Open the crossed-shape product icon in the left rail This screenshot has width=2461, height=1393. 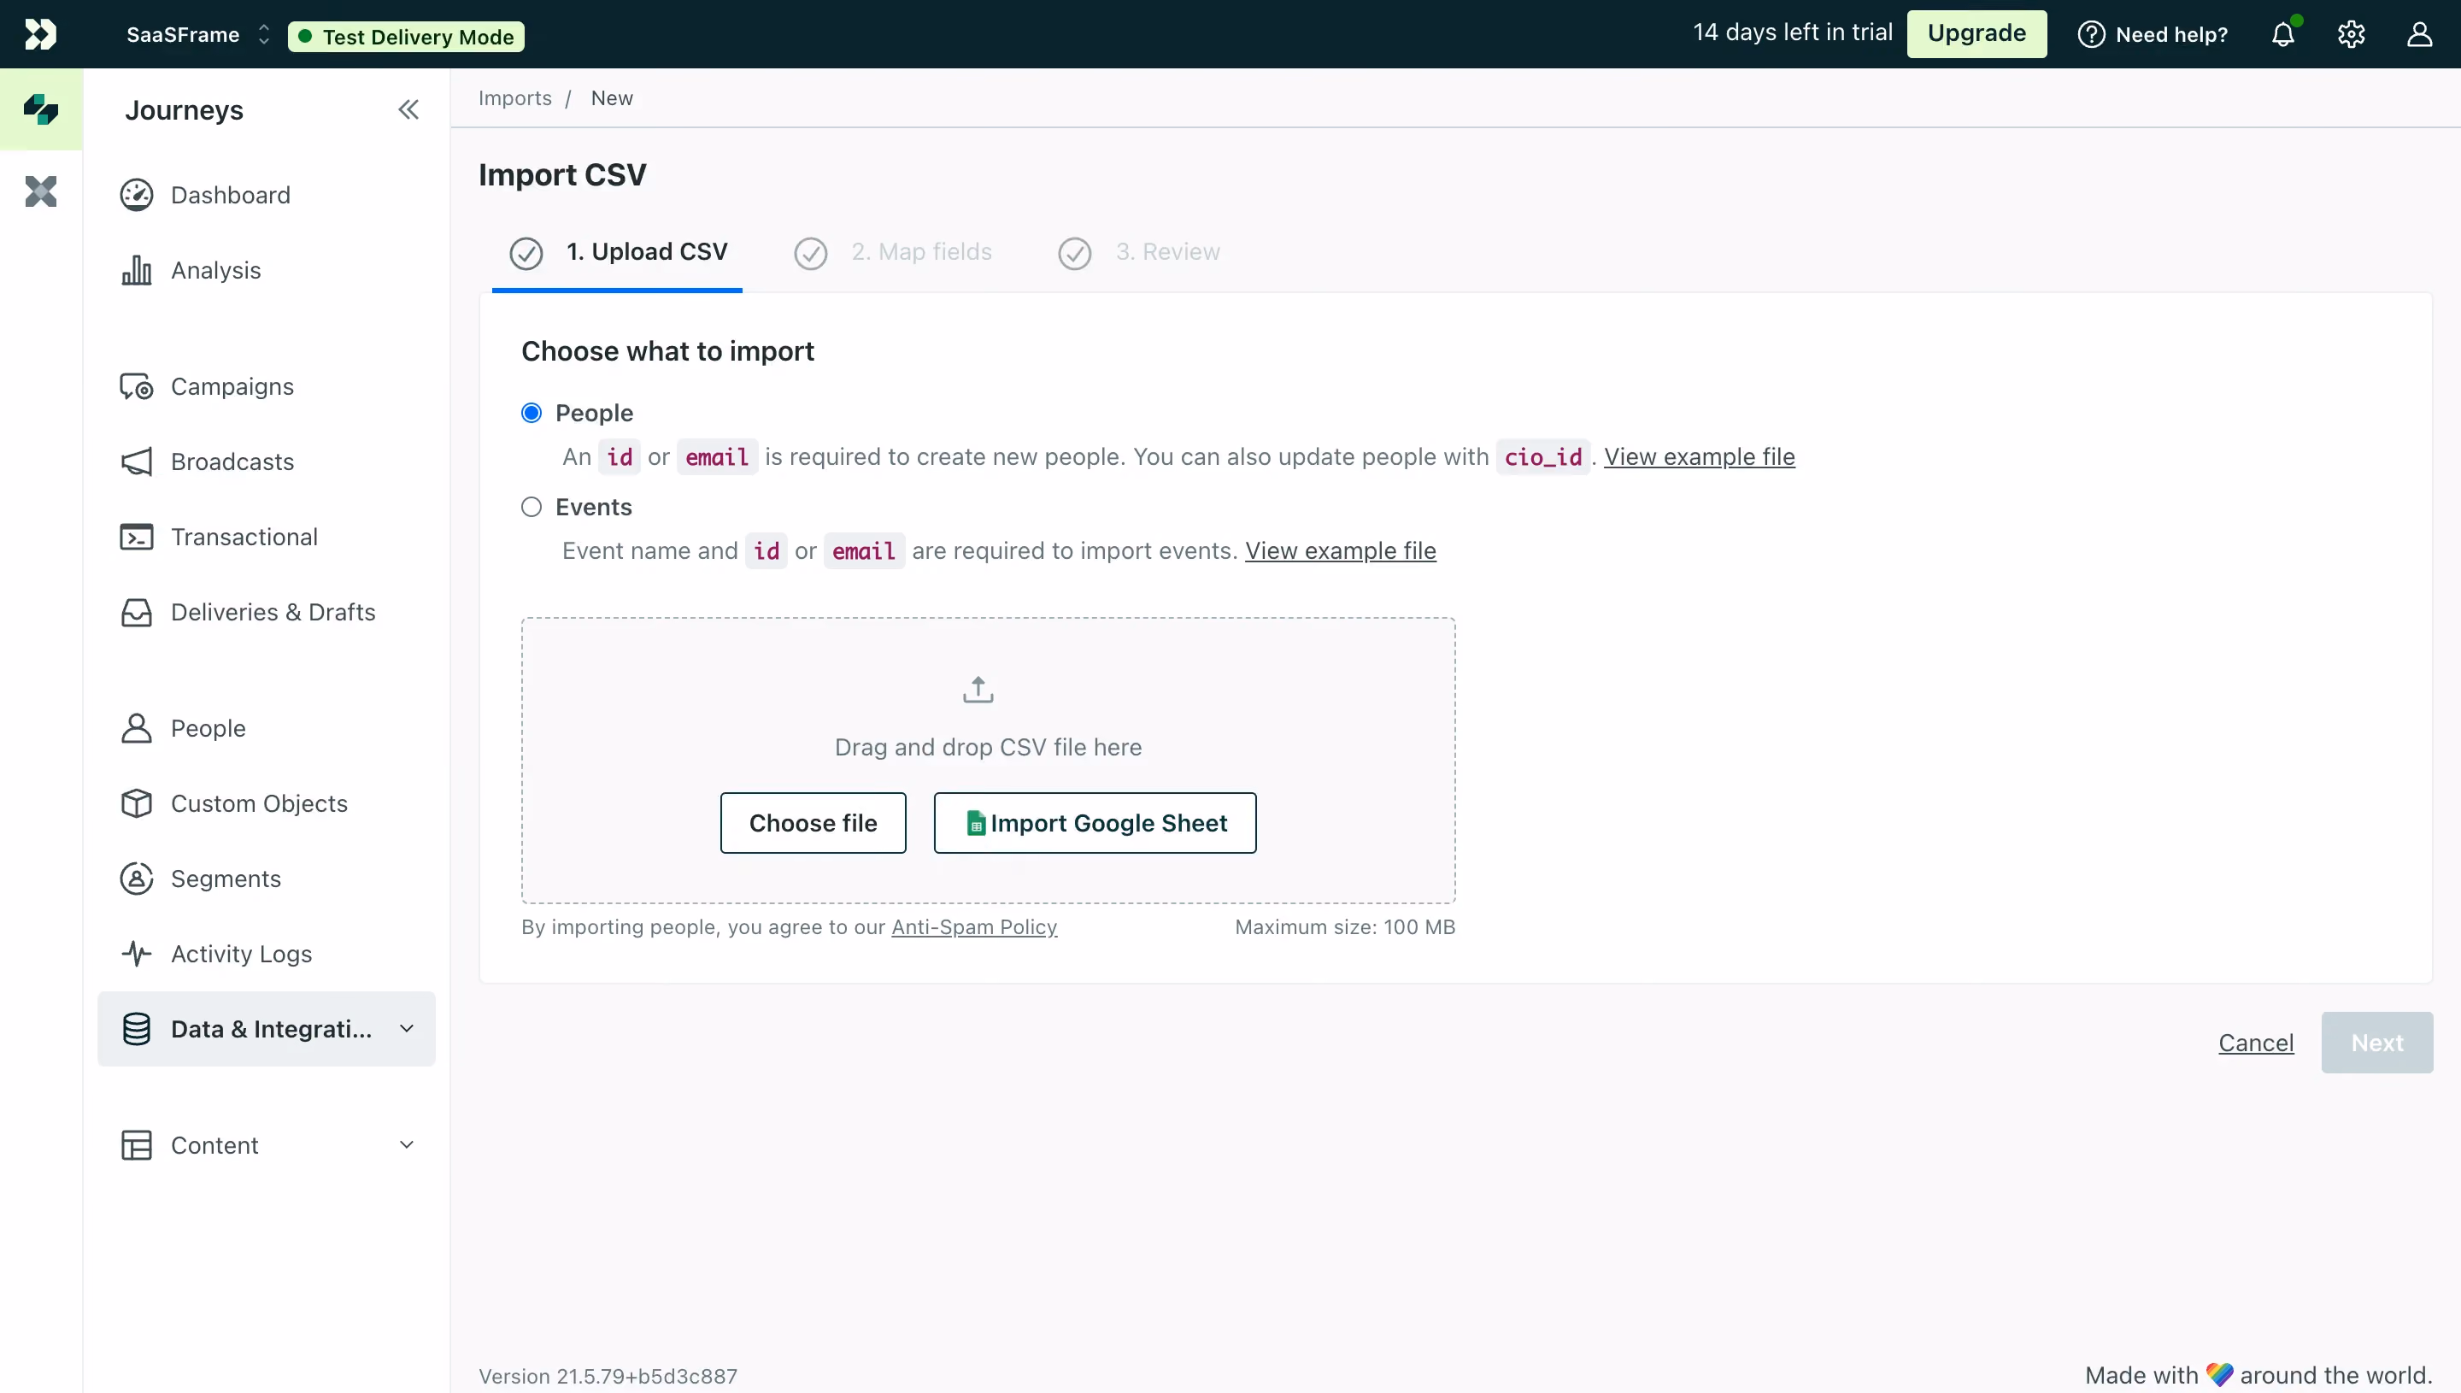tap(41, 191)
